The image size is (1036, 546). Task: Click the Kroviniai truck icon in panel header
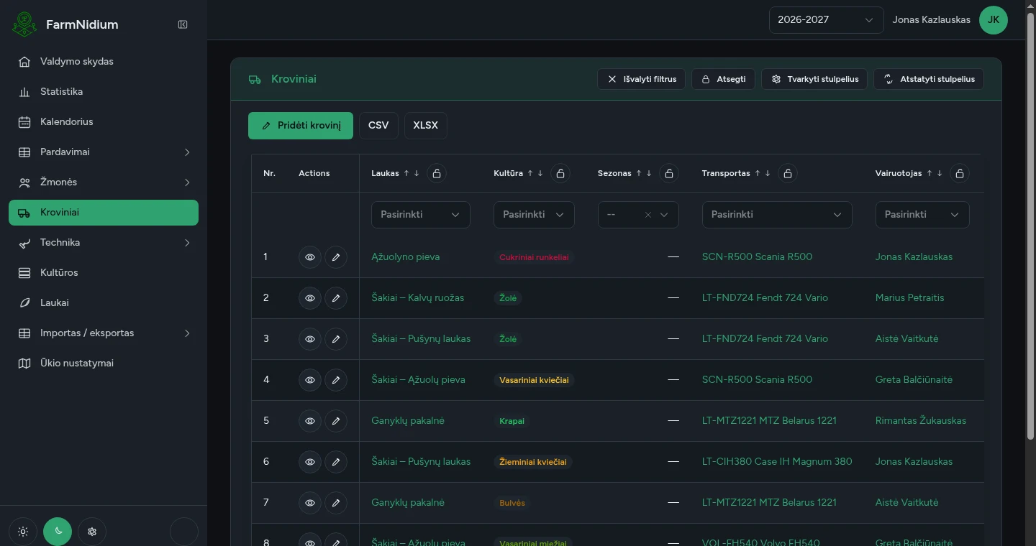[255, 80]
